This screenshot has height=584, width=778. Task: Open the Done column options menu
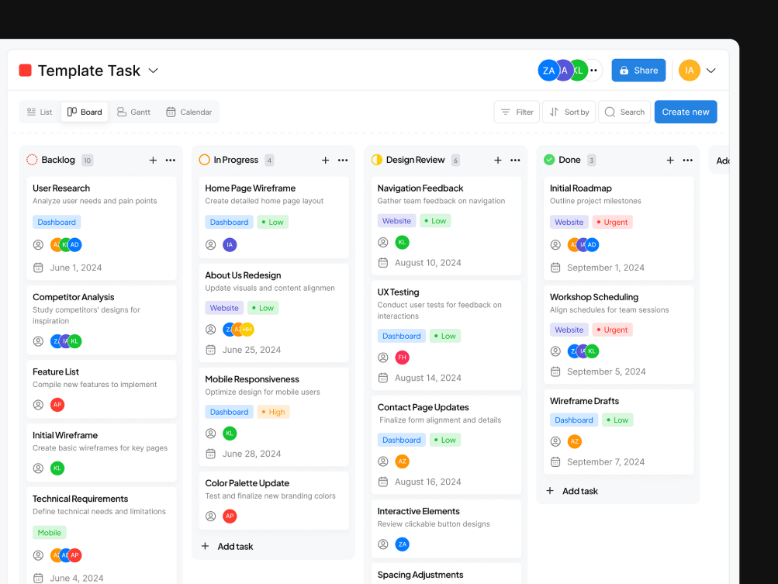(686, 160)
